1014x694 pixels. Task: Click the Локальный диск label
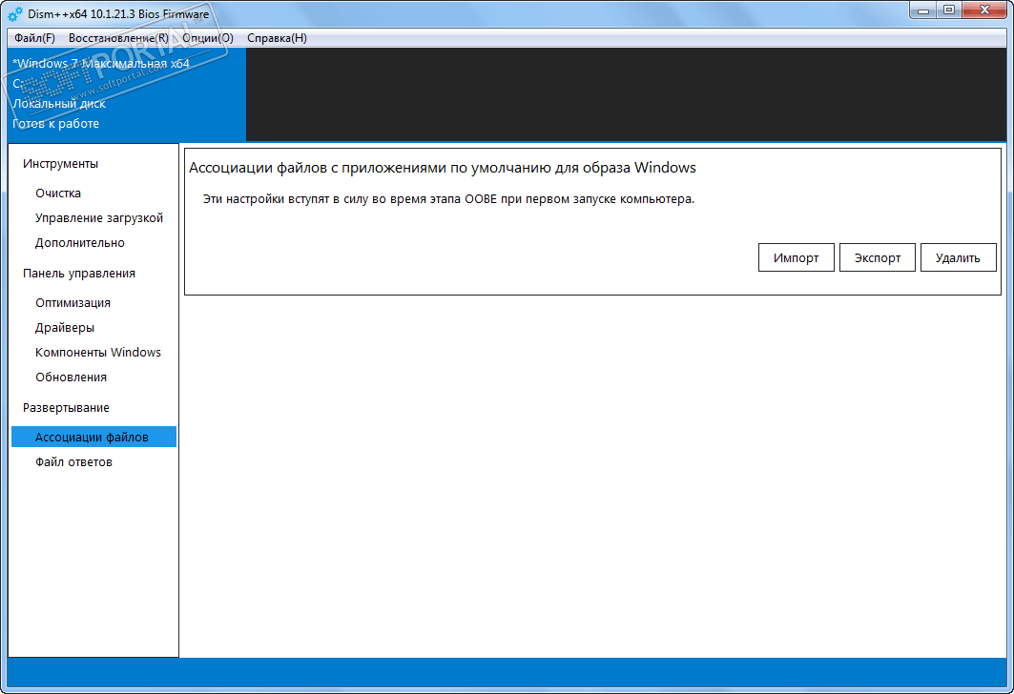59,103
